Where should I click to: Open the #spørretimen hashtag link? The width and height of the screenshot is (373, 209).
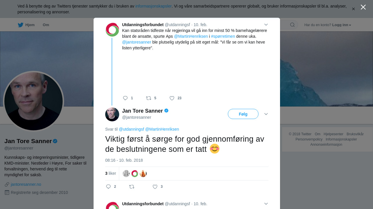223,36
